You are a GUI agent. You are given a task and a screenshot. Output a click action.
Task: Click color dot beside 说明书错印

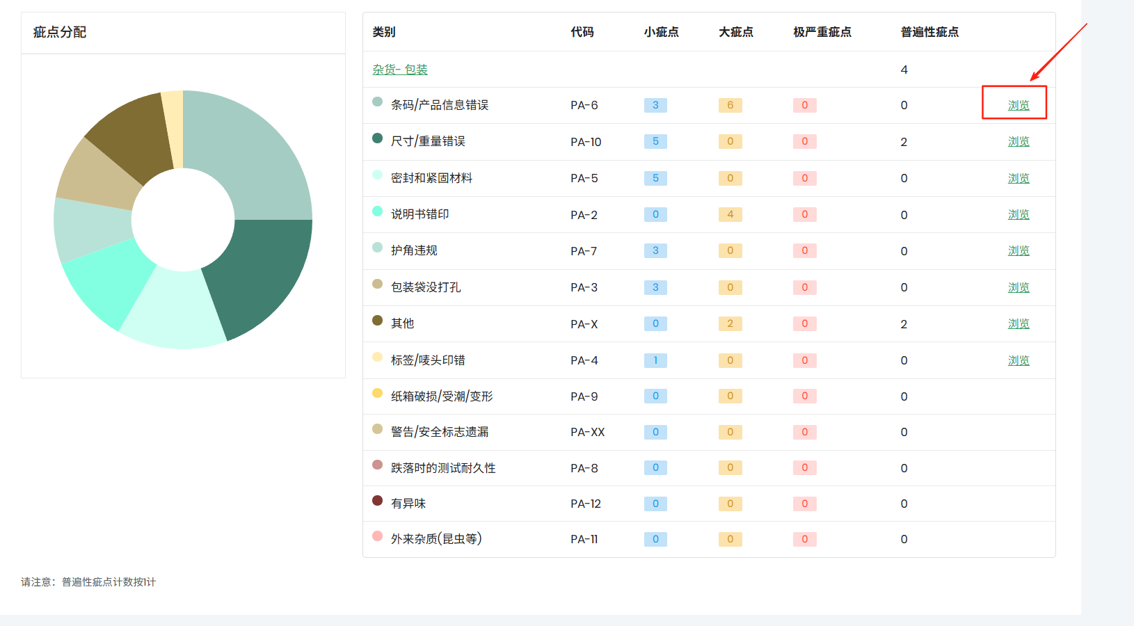pos(378,211)
